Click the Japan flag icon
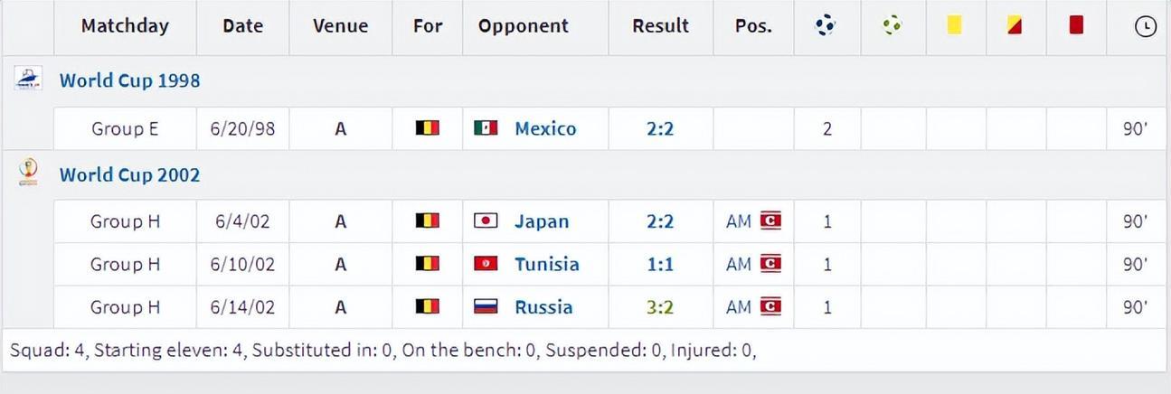1171x394 pixels. (x=486, y=220)
